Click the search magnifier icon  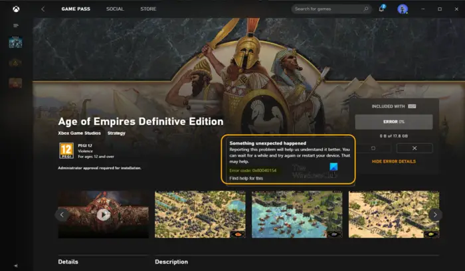[x=366, y=9]
